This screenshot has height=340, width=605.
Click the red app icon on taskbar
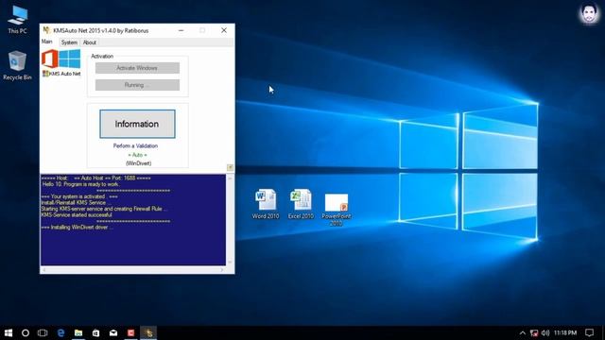click(x=130, y=332)
